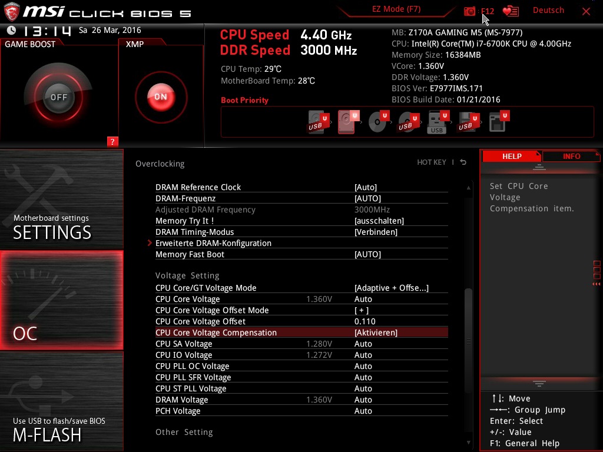
Task: Select the last network boot device icon
Action: coord(499,122)
